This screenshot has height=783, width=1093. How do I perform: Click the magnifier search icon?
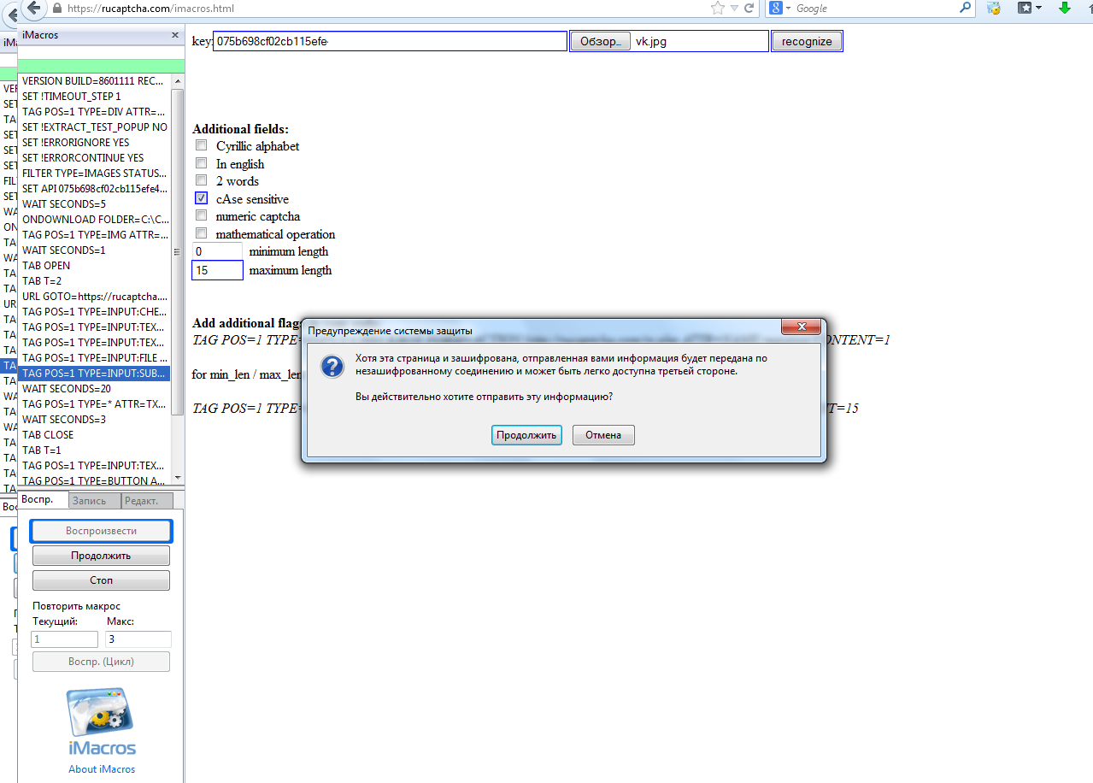pos(965,9)
